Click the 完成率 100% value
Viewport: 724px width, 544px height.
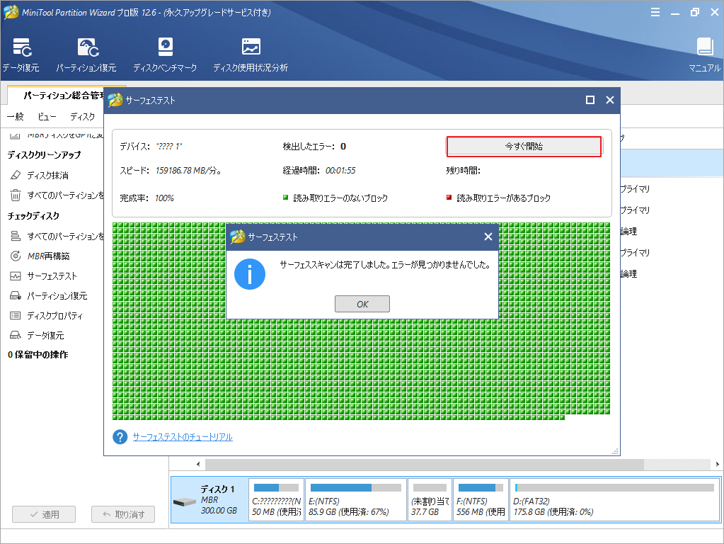click(x=164, y=198)
